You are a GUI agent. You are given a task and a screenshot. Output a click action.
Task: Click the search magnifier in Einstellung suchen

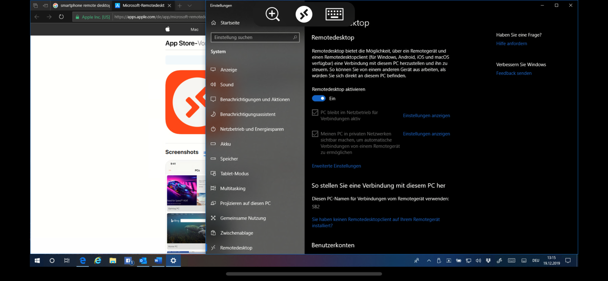(x=295, y=37)
